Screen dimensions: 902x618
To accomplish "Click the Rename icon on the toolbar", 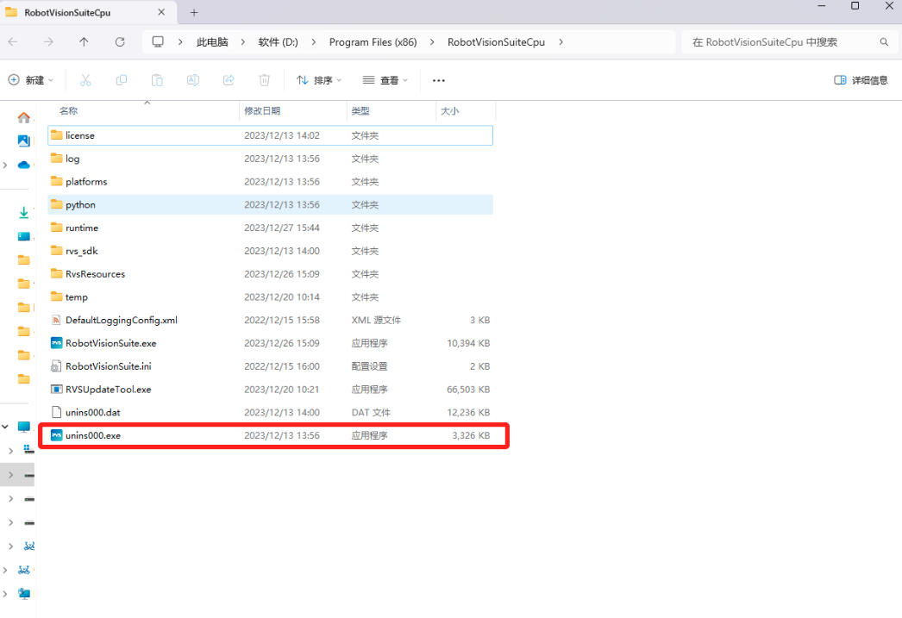I will click(x=192, y=80).
